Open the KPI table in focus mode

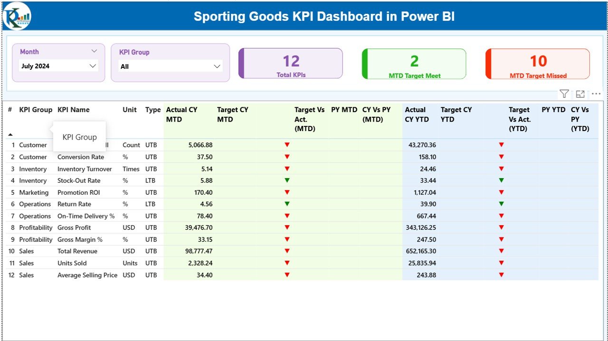(580, 94)
